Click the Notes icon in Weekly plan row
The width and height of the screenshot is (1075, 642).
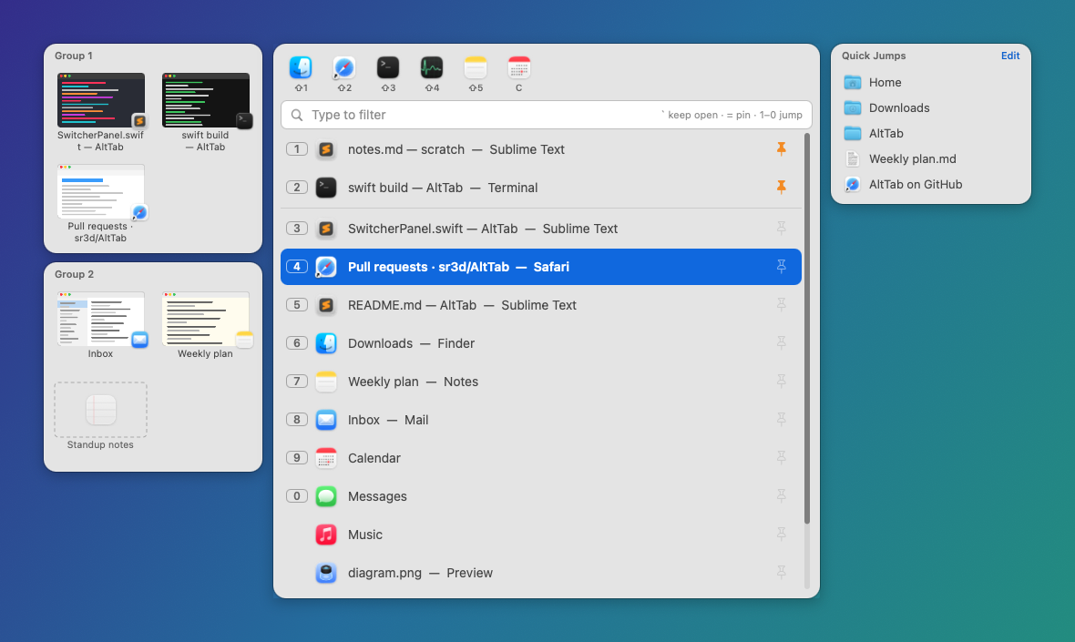tap(326, 382)
